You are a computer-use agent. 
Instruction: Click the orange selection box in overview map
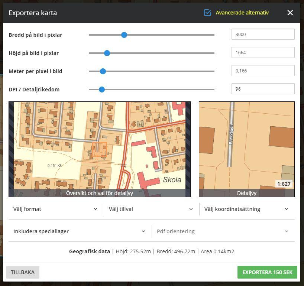100,149
